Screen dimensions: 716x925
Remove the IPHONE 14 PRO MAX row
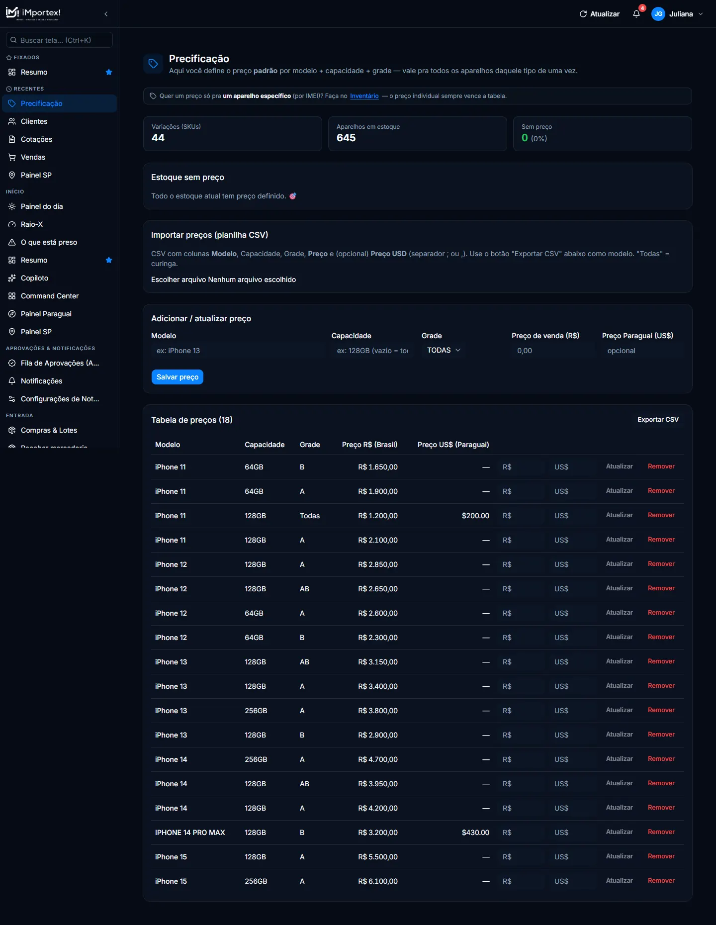(x=661, y=832)
